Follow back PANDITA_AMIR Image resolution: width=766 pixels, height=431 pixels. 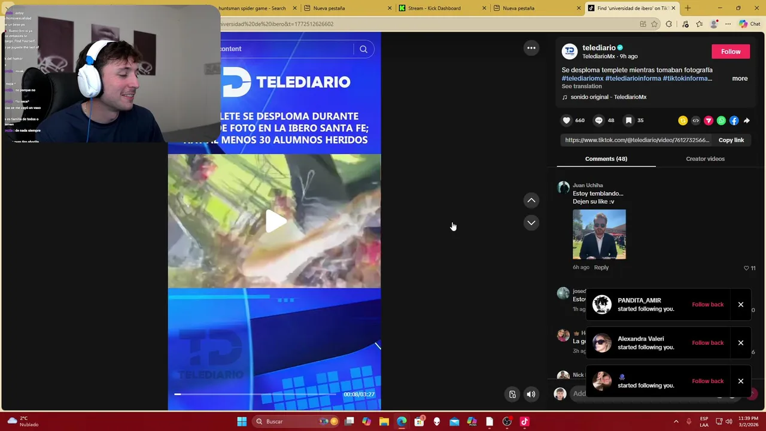(707, 305)
